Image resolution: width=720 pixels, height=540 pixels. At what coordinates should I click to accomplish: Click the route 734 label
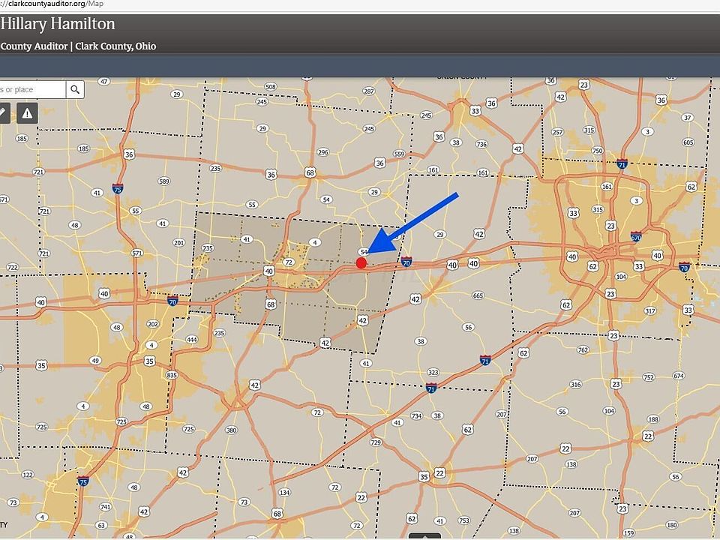click(x=416, y=416)
